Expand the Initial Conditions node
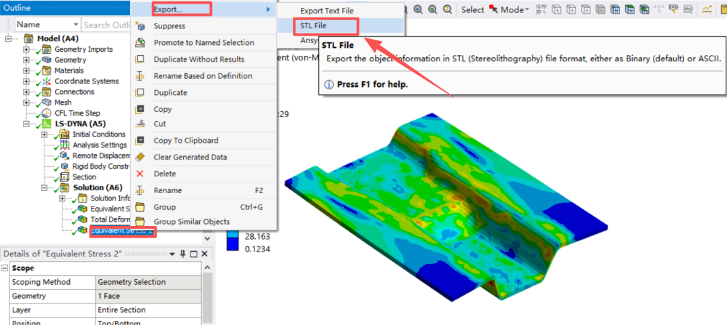The height and width of the screenshot is (325, 727). point(44,135)
